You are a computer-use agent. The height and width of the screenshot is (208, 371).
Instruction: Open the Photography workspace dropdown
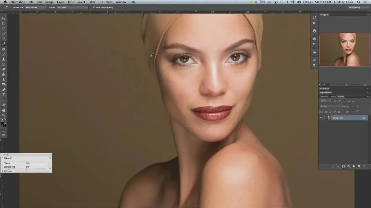pyautogui.click(x=358, y=8)
